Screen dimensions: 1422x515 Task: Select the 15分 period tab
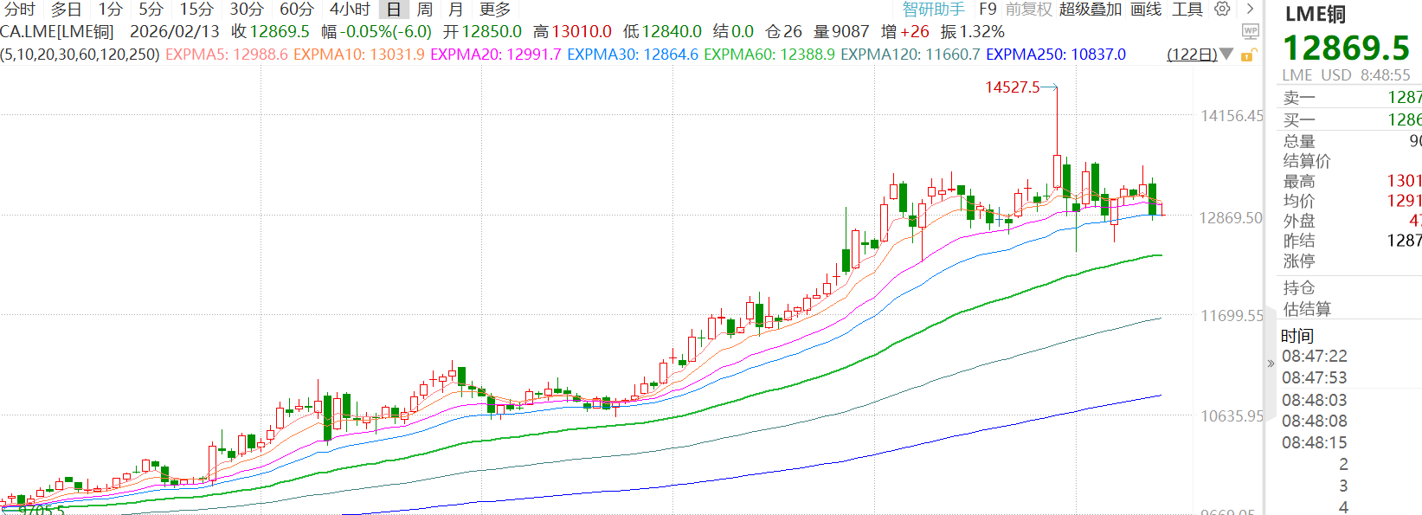pos(196,9)
